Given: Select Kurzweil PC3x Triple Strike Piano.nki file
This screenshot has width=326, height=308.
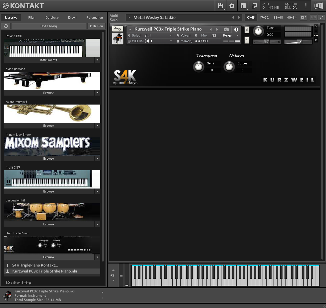Looking at the screenshot, I should click(52, 271).
